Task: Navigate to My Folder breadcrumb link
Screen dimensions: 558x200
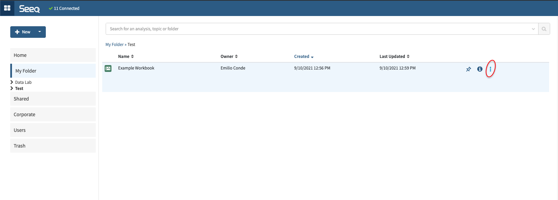Action: click(x=115, y=45)
